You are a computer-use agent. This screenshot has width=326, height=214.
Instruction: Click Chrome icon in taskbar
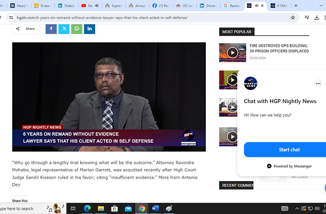click(x=142, y=208)
